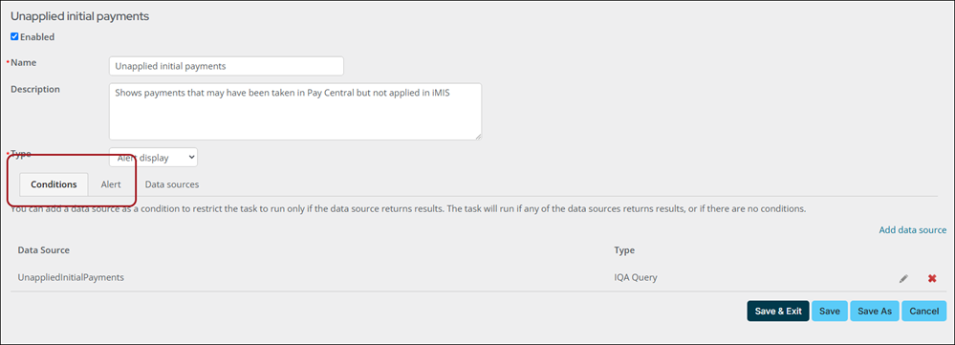The width and height of the screenshot is (955, 345).
Task: Click the Description box resize handle
Action: 478,136
